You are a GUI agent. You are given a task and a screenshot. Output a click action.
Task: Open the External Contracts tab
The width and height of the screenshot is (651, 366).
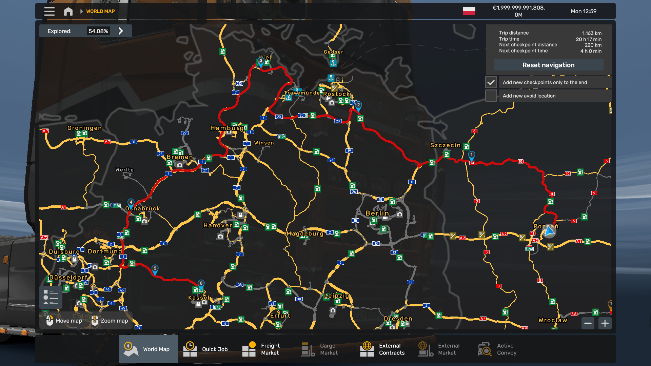(384, 349)
